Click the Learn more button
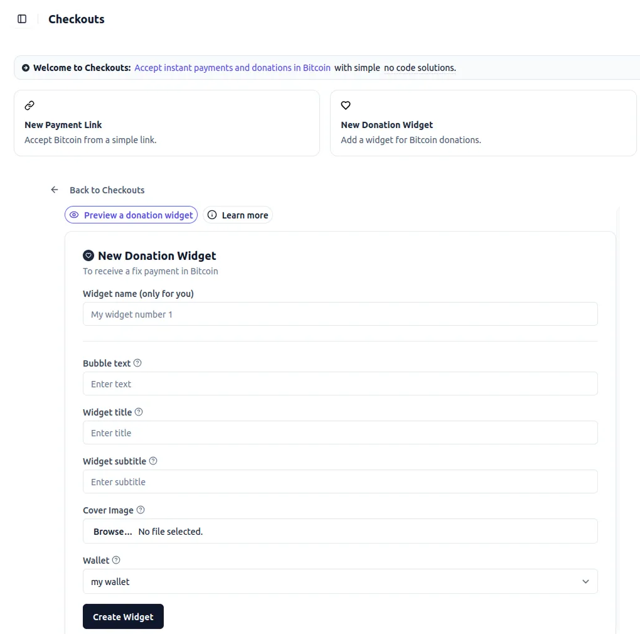Viewport: 640px width, 634px height. tap(238, 215)
